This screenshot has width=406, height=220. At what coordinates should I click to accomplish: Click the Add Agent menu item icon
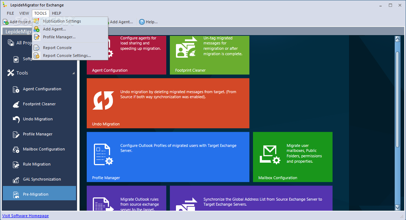pyautogui.click(x=37, y=29)
